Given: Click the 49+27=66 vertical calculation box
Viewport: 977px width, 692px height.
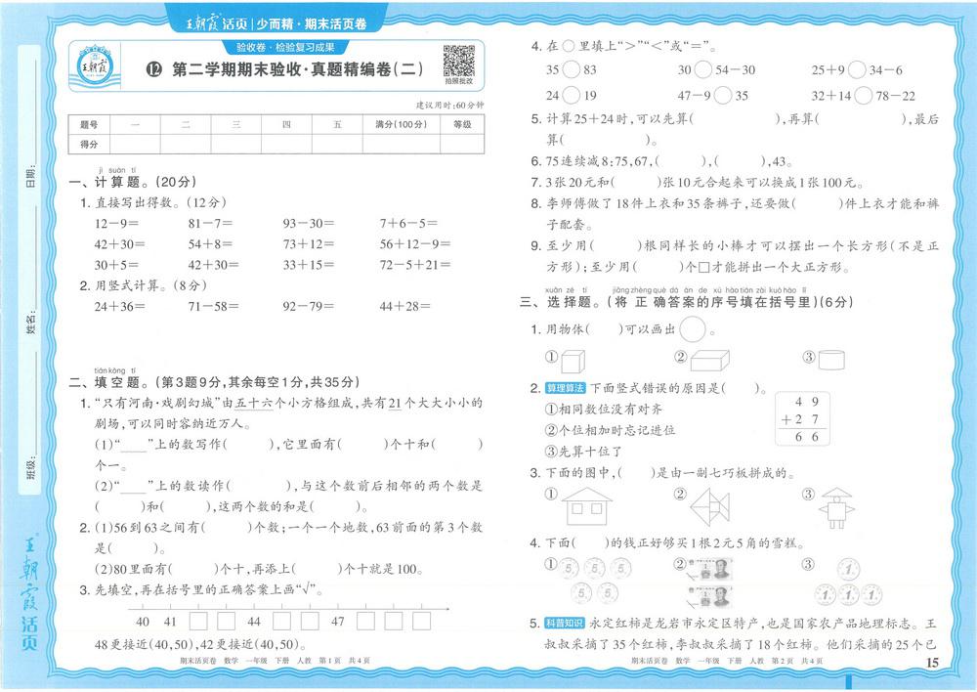Looking at the screenshot, I should [x=802, y=418].
